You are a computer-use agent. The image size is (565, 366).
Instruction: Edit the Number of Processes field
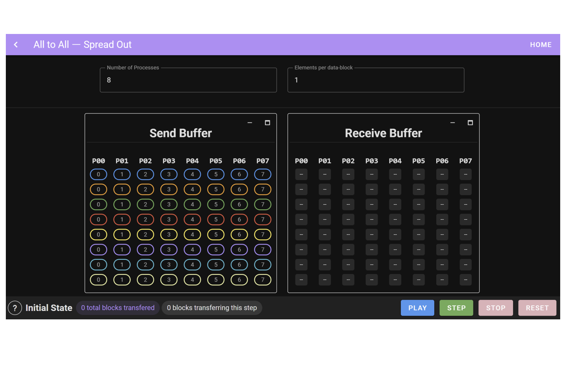[x=188, y=80]
